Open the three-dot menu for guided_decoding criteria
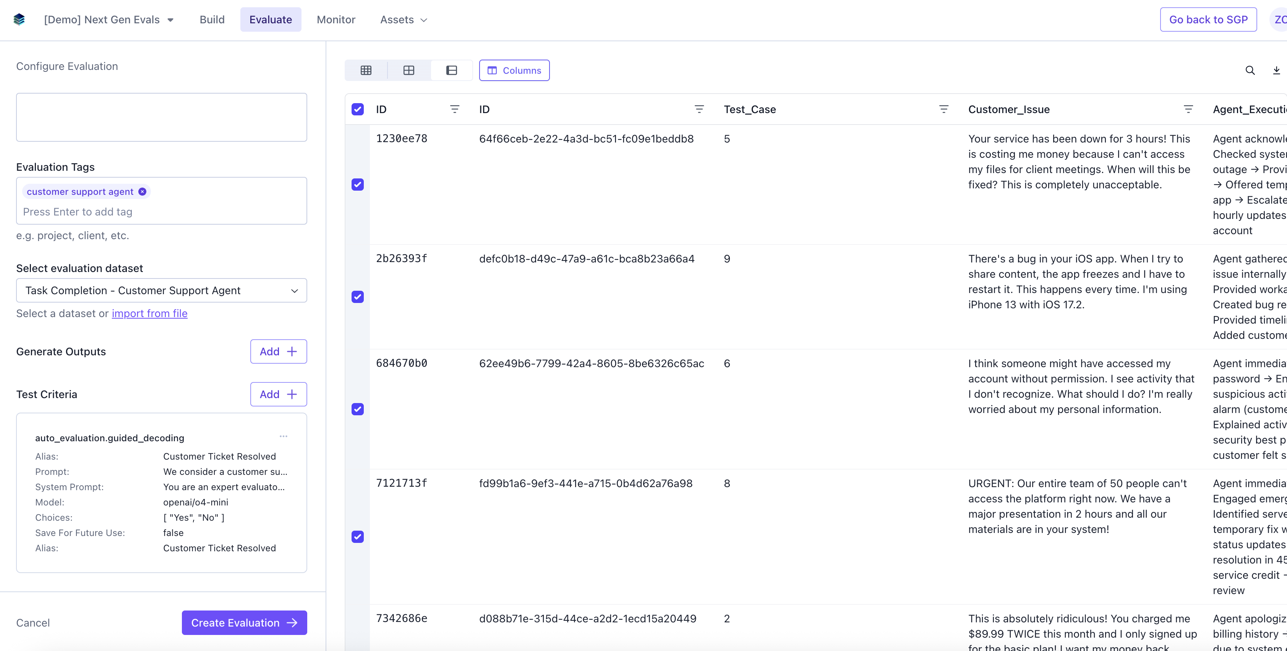The image size is (1287, 651). coord(283,436)
